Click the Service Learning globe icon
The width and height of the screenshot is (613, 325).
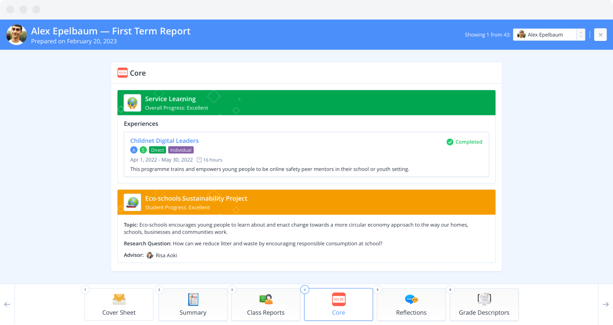pyautogui.click(x=132, y=103)
